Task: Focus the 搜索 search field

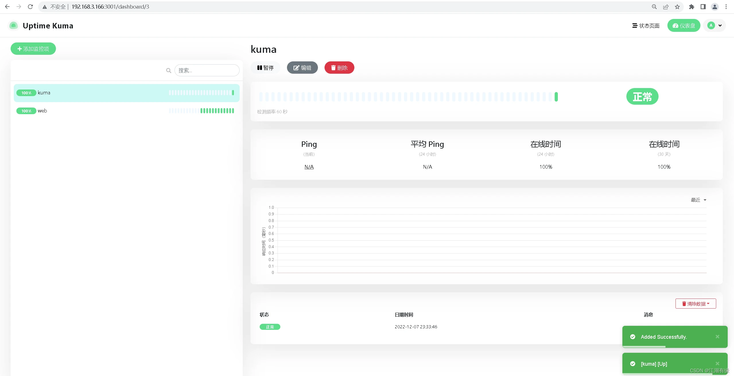Action: [207, 70]
